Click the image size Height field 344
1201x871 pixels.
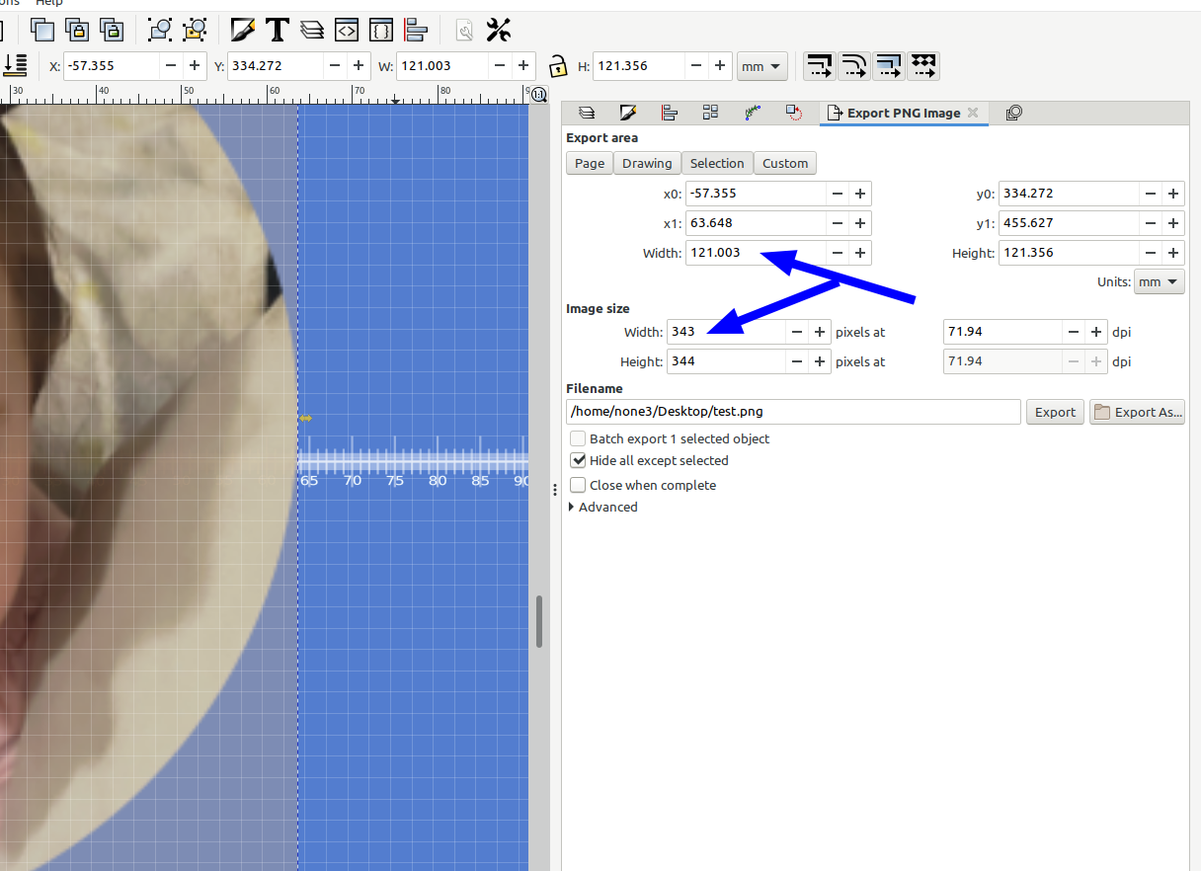[x=726, y=361]
